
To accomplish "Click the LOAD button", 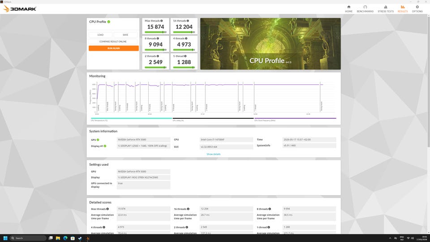I will click(x=100, y=35).
